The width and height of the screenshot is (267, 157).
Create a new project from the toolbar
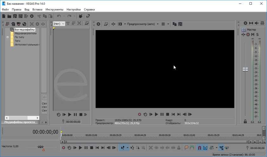click(4, 16)
